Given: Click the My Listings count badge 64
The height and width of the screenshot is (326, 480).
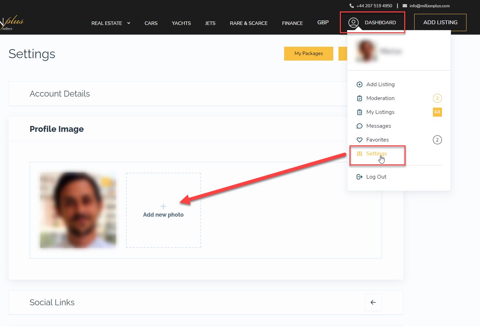Looking at the screenshot, I should click(437, 112).
